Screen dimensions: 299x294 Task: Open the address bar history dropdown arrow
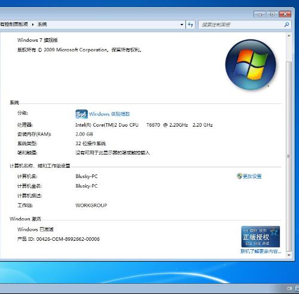click(x=182, y=24)
